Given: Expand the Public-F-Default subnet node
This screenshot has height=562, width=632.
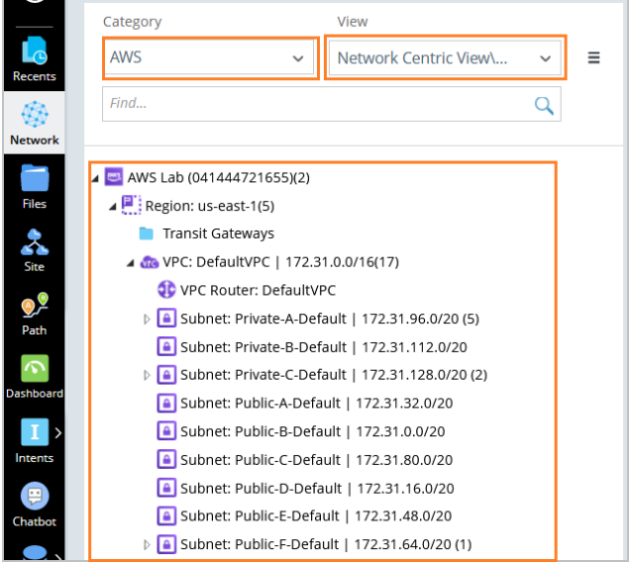Looking at the screenshot, I should coord(148,544).
